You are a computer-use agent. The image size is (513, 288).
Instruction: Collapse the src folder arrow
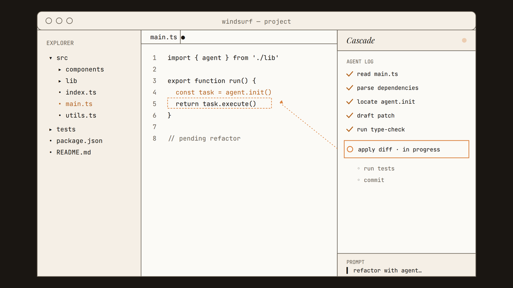(50, 58)
